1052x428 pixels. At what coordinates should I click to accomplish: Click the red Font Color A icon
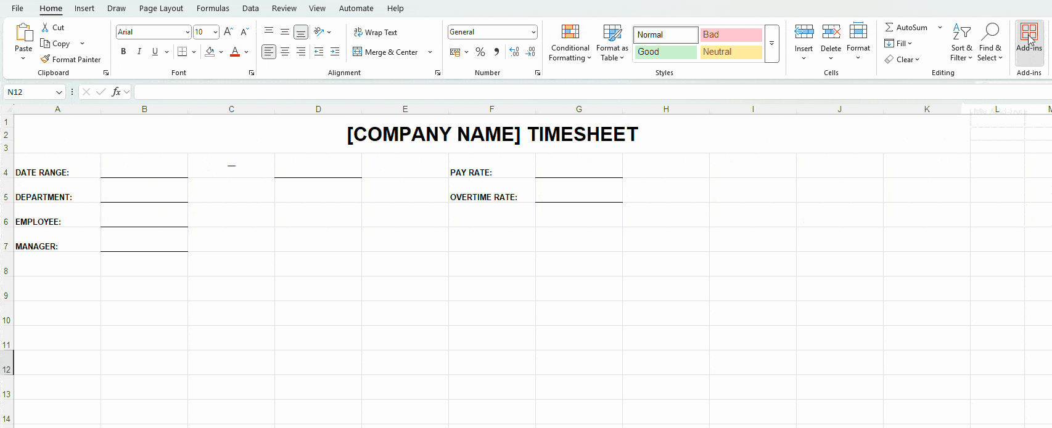click(x=235, y=52)
